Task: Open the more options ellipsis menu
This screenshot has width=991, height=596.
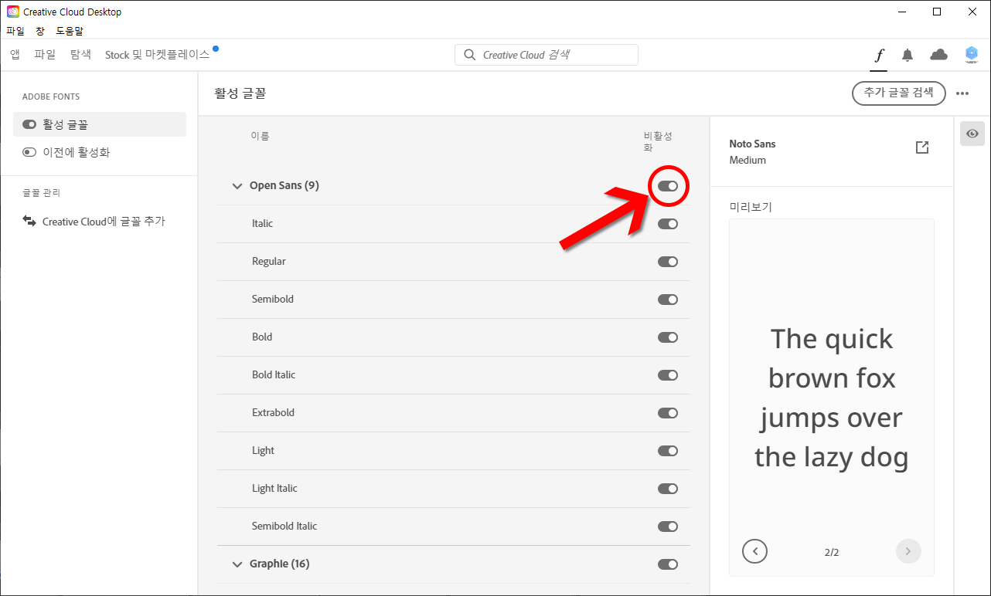Action: pyautogui.click(x=962, y=93)
